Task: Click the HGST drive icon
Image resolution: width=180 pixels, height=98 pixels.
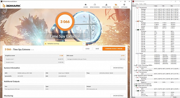Action: [136, 84]
